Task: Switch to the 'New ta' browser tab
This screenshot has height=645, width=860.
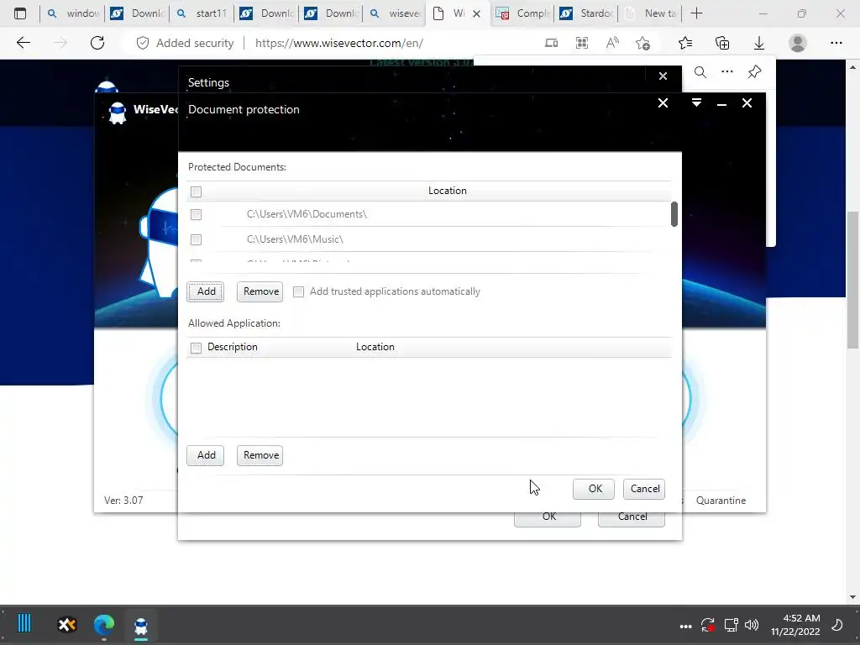Action: (x=652, y=13)
